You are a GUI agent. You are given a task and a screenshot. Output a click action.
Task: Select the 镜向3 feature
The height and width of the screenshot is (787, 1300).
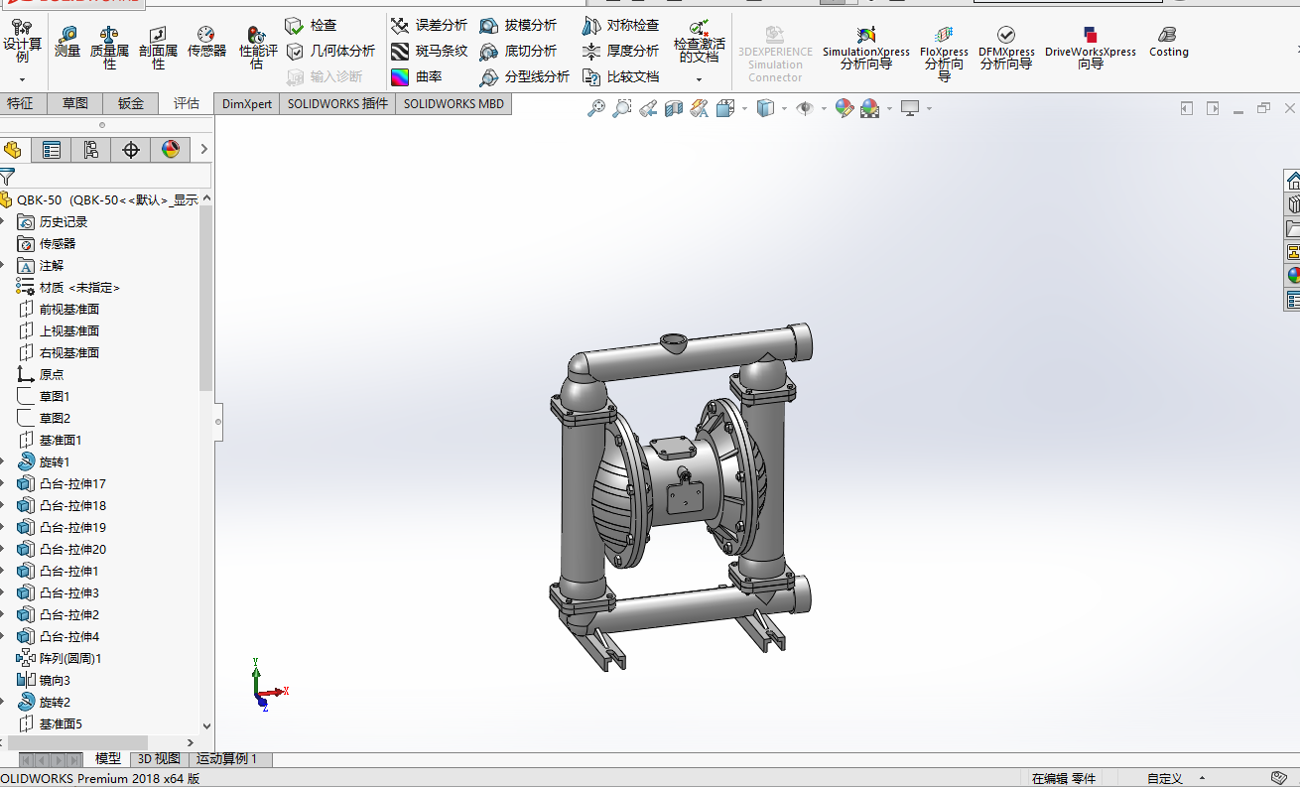click(x=44, y=681)
